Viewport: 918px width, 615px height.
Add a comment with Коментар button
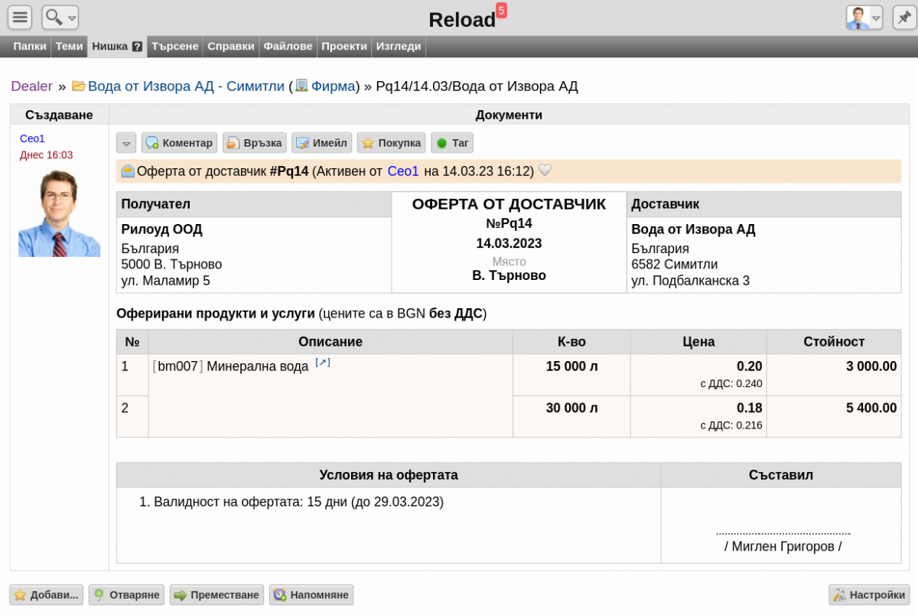coord(179,143)
